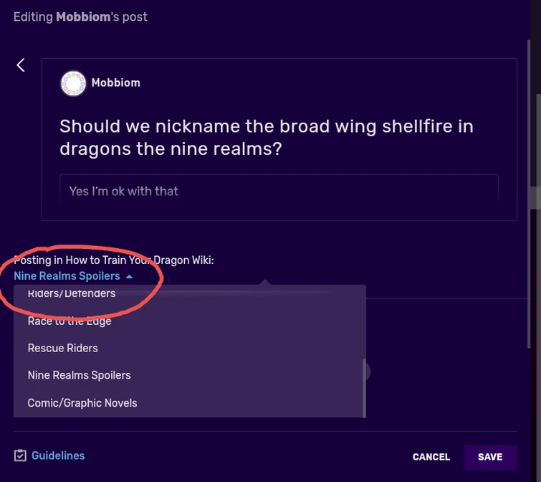The image size is (541, 482).
Task: Click the category list scrollbar
Action: coord(365,387)
